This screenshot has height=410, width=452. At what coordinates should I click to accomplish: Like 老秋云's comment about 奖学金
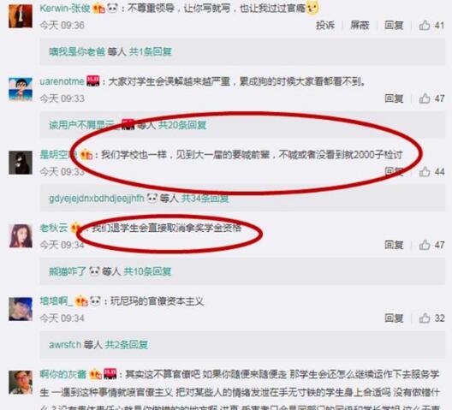425,245
